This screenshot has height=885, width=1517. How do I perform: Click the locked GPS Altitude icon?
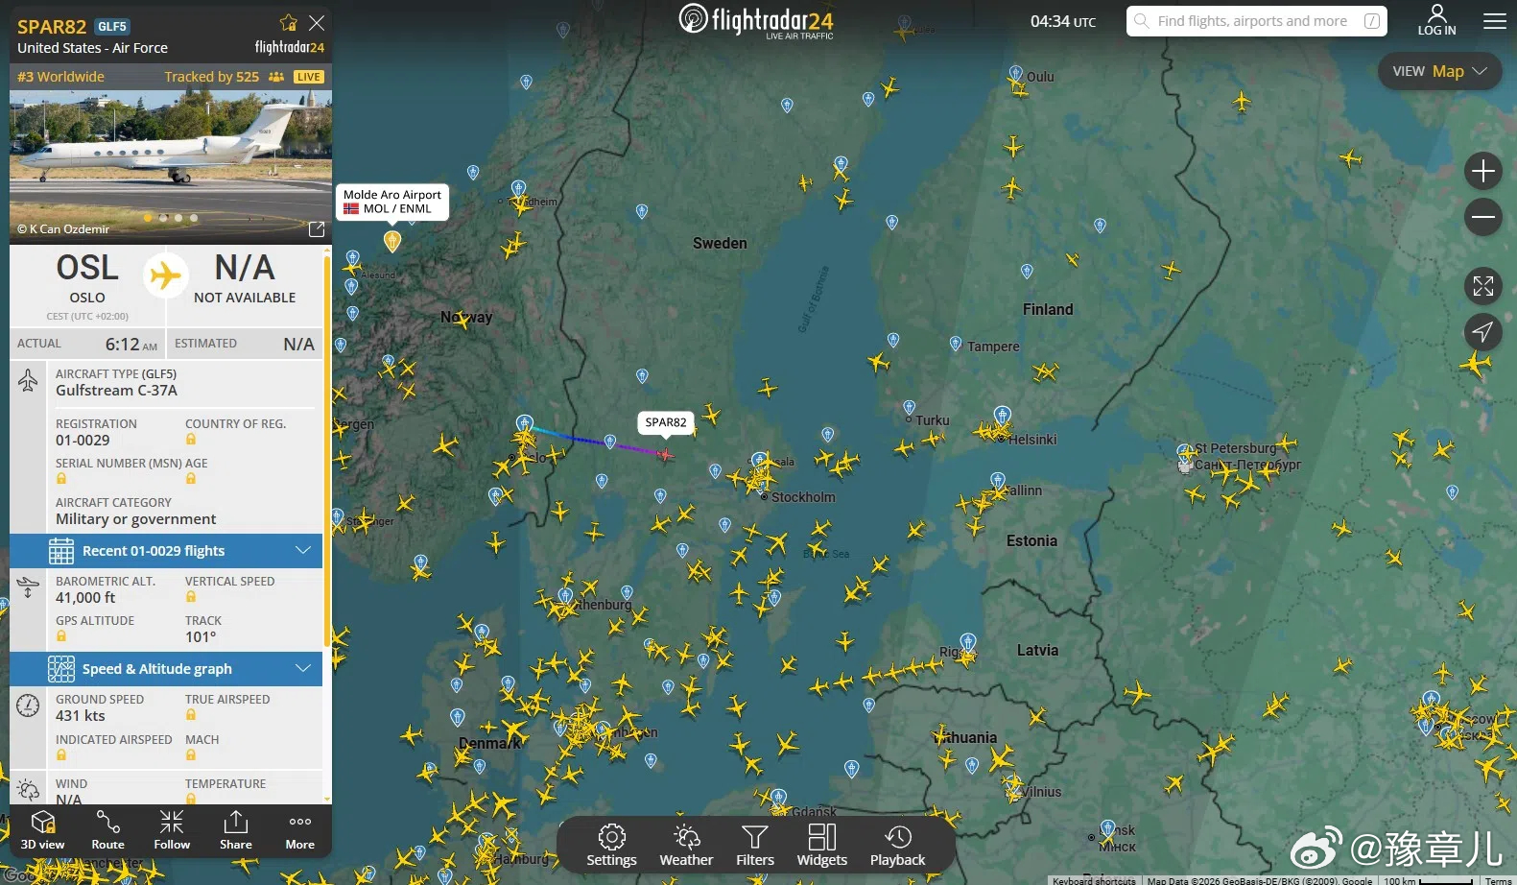tap(61, 636)
